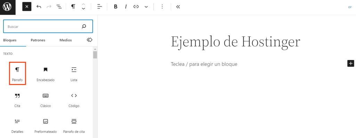Image resolution: width=356 pixels, height=138 pixels.
Task: Insert the Párrafo block
Action: click(17, 74)
